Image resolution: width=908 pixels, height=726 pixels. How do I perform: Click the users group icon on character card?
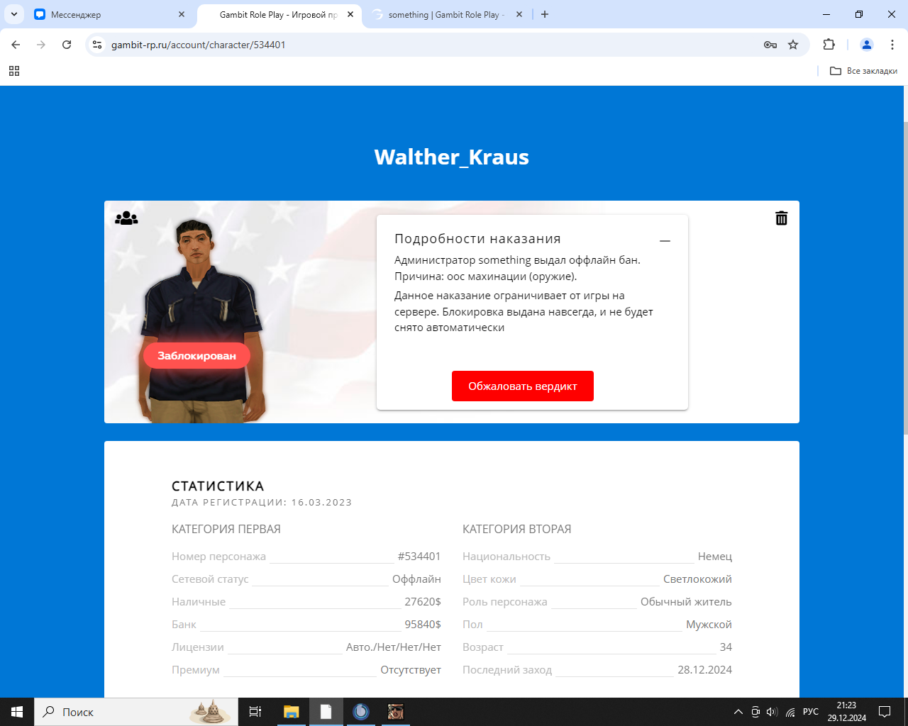pyautogui.click(x=126, y=218)
